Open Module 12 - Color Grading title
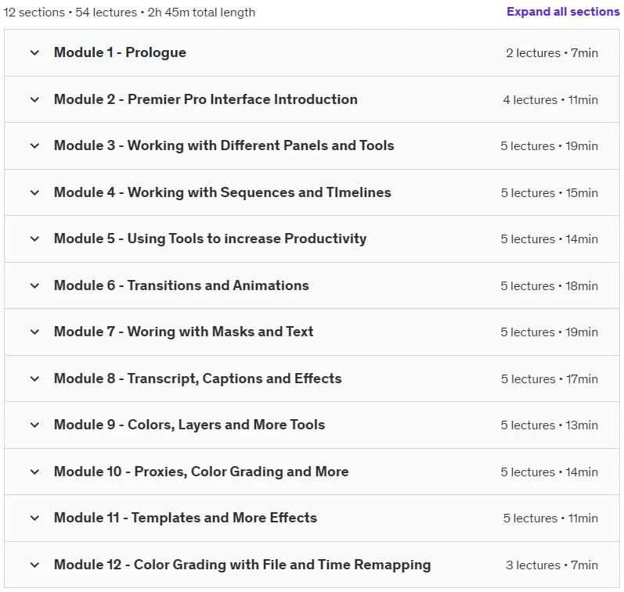Image resolution: width=624 pixels, height=592 pixels. pyautogui.click(x=243, y=565)
